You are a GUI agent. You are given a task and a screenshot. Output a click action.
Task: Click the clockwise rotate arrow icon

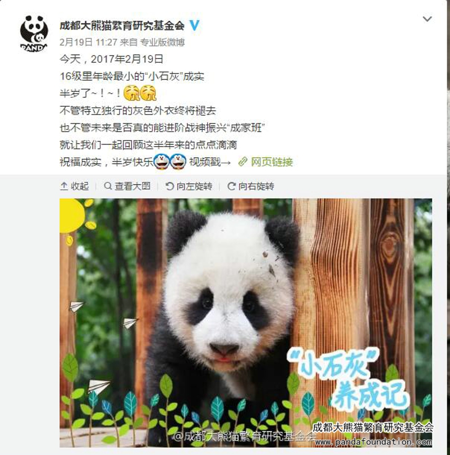(231, 186)
